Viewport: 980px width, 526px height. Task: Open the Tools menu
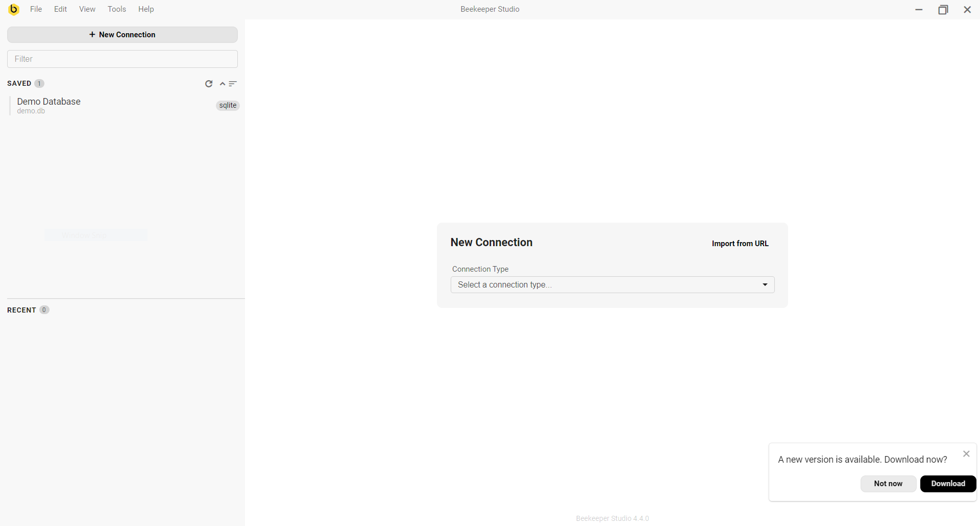[x=116, y=9]
